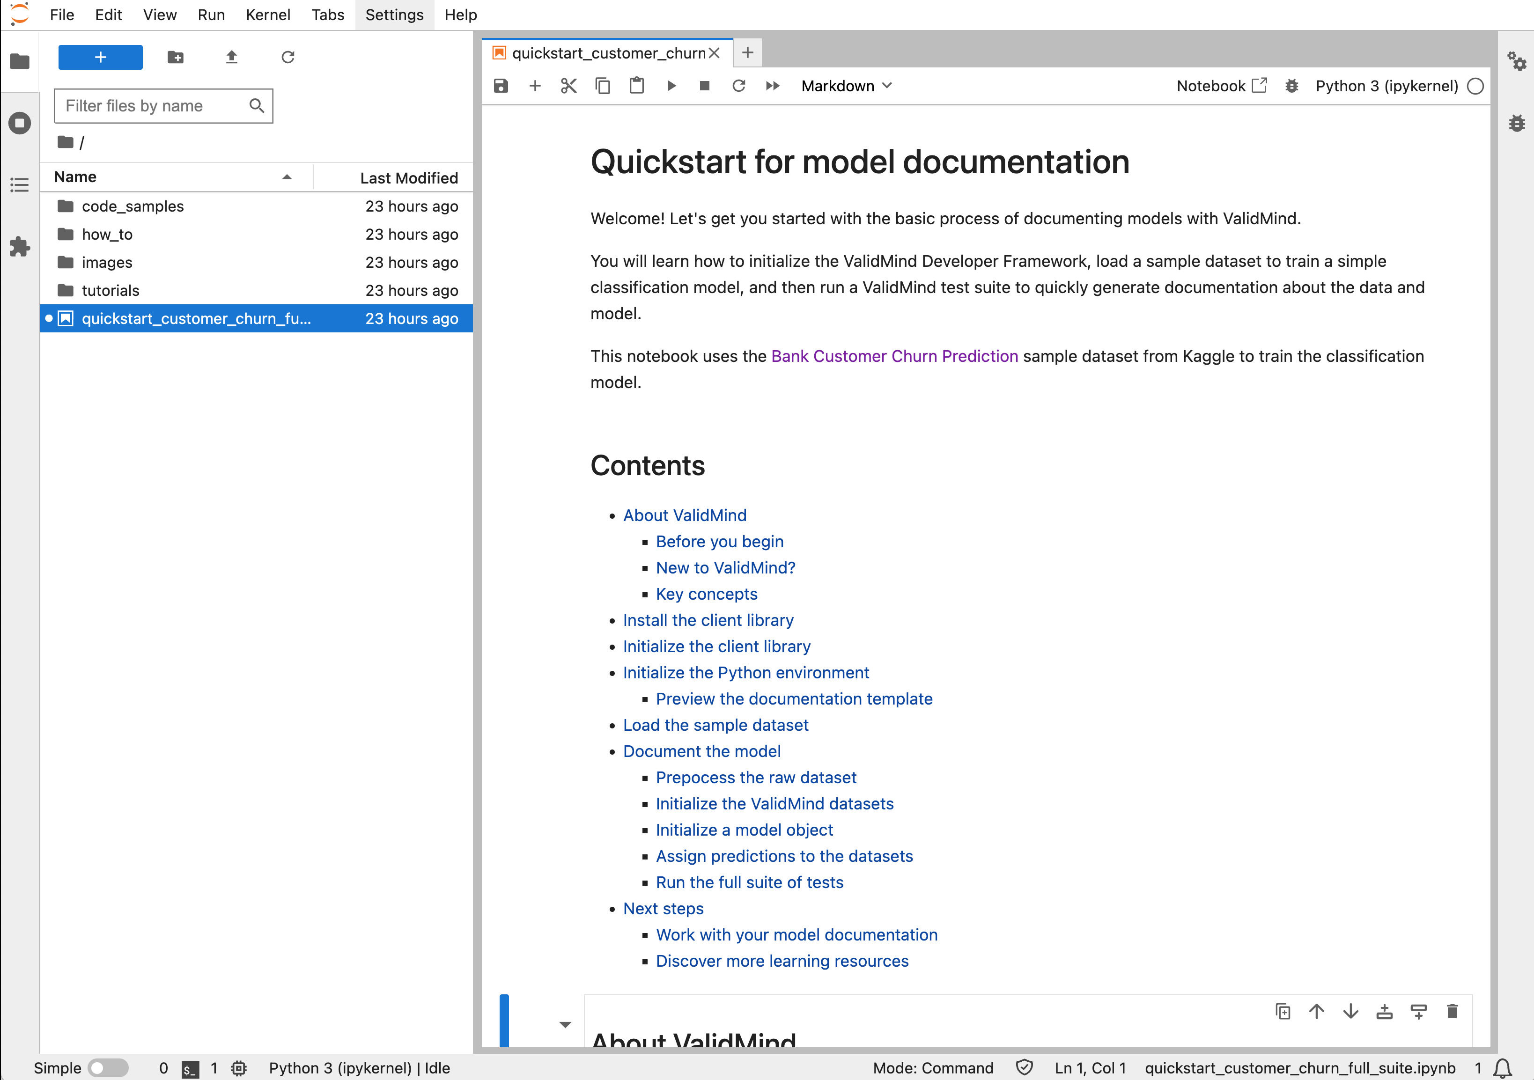
Task: Open the table of contents panel
Action: pyautogui.click(x=19, y=185)
